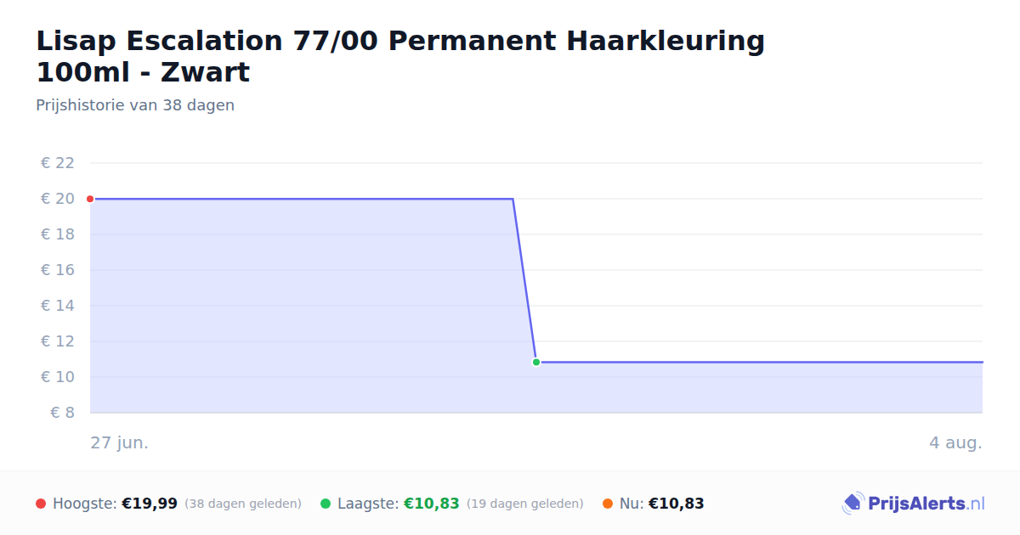
Task: Click the red Hoogste legend dot
Action: (x=41, y=504)
